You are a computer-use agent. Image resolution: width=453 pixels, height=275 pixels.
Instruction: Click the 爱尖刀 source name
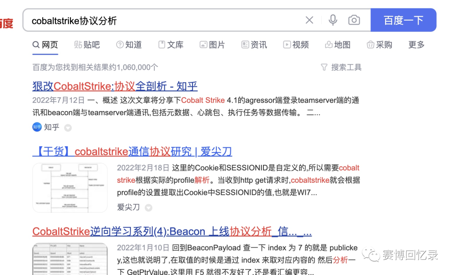point(128,207)
